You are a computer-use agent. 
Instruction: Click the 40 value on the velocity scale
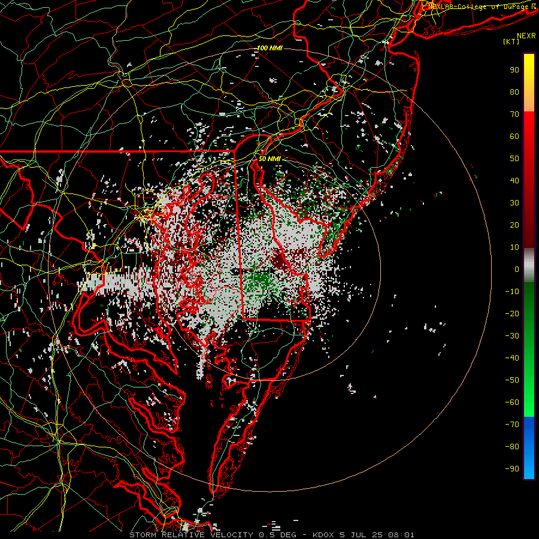[514, 180]
